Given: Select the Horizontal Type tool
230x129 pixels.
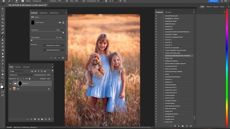Looking at the screenshot, I should (3, 64).
